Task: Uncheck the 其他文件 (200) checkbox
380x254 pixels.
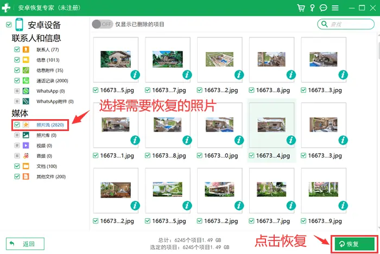Action: pos(17,177)
